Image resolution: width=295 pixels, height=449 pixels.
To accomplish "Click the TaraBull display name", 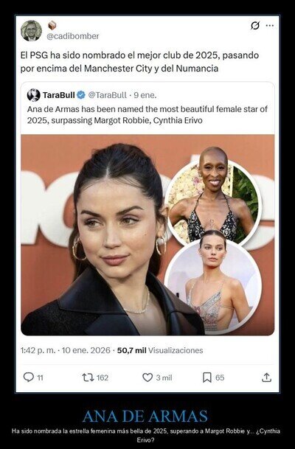I will click(59, 95).
